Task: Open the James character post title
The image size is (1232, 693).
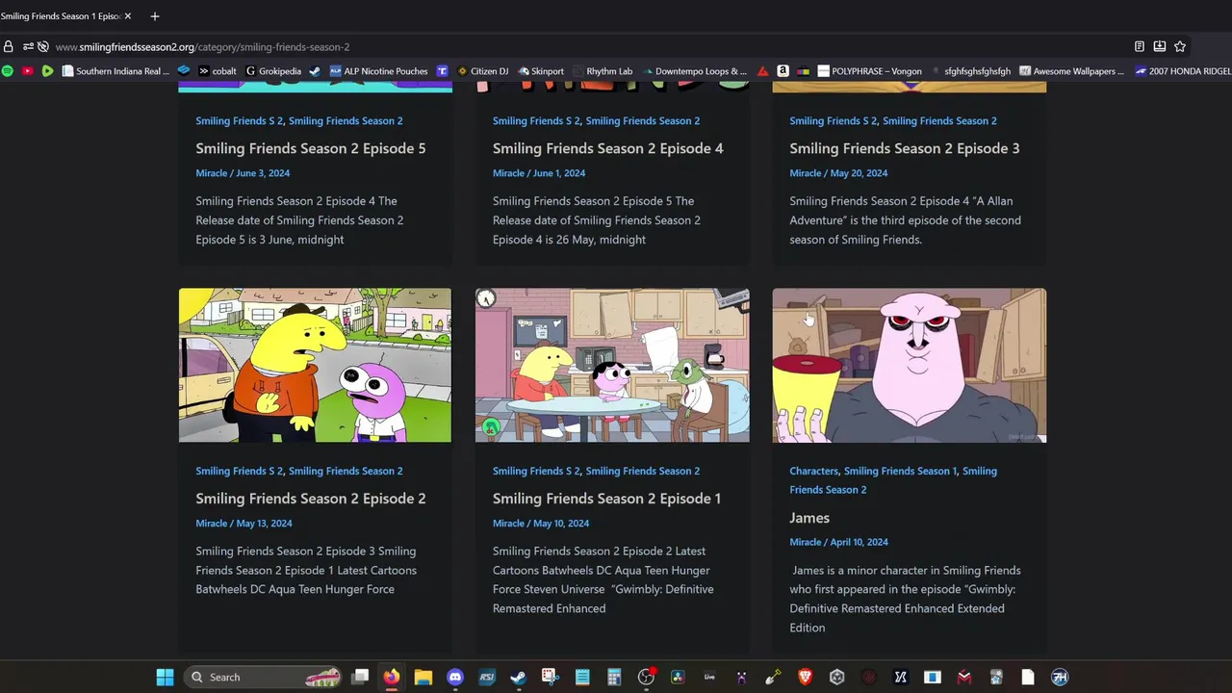Action: 809,518
